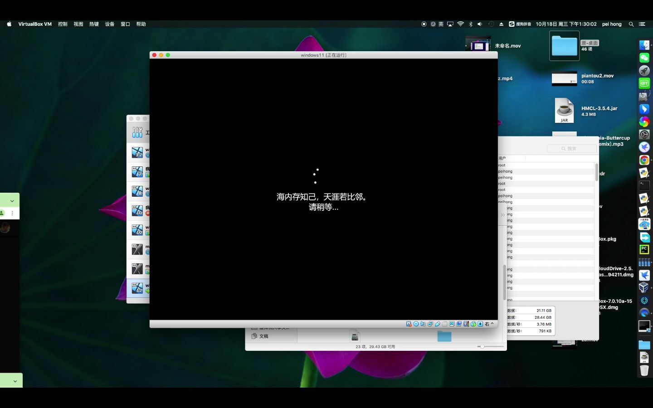Image resolution: width=653 pixels, height=408 pixels.
Task: Open the 设备 menu in the menu bar
Action: (109, 24)
